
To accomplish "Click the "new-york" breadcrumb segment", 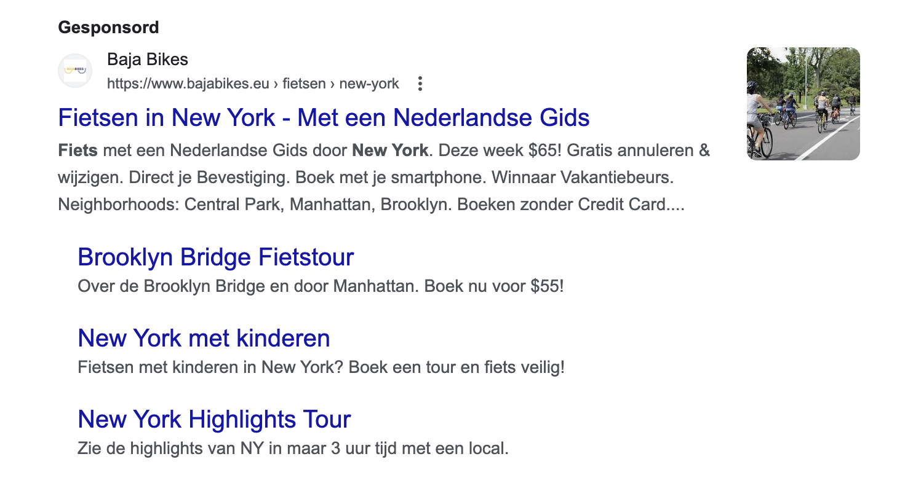I will coord(369,84).
